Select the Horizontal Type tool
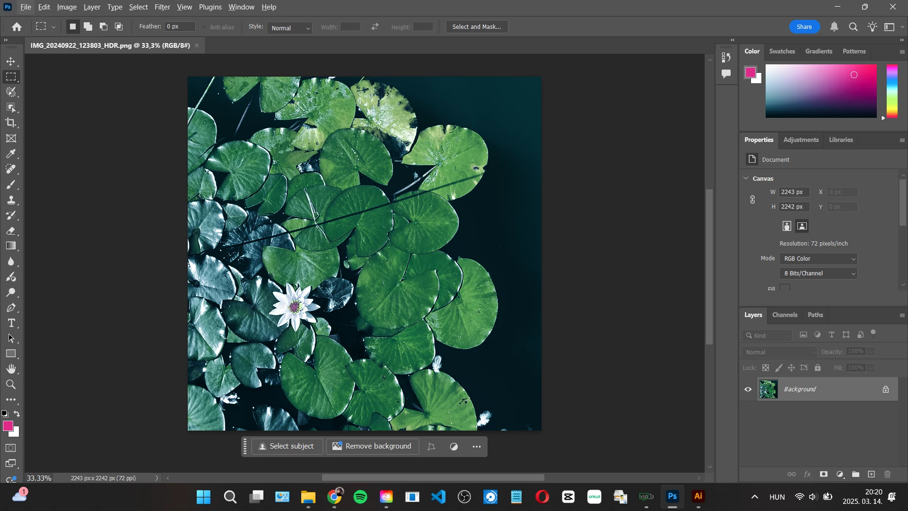Screen dimensions: 908x511 (11, 323)
